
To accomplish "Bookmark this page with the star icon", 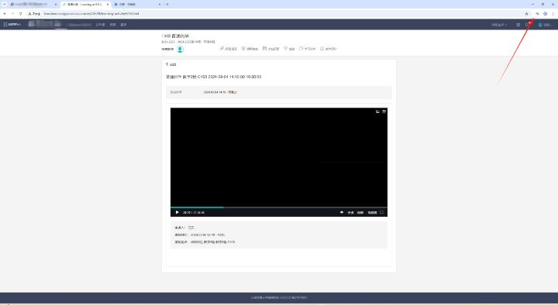I will (x=527, y=14).
